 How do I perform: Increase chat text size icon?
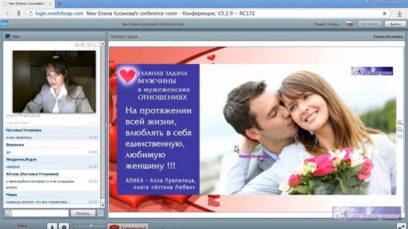[x=89, y=45]
